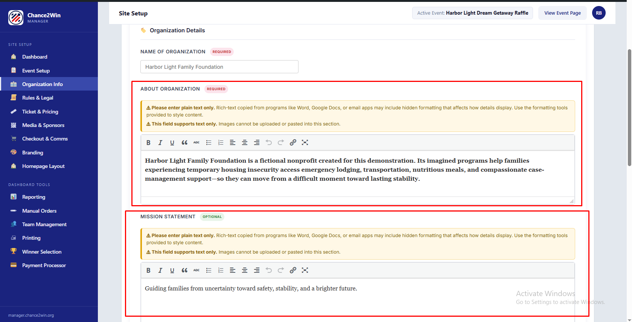Viewport: 632px width, 322px height.
Task: Align text left in About Organization editor
Action: tap(233, 142)
